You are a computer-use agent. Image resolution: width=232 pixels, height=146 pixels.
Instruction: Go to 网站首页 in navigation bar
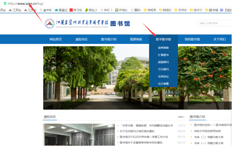coord(56,39)
